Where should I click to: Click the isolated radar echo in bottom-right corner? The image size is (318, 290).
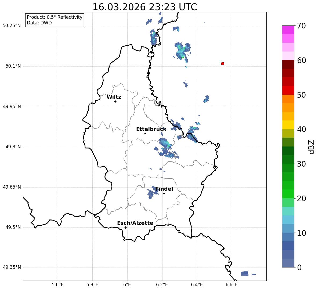[x=245, y=274]
